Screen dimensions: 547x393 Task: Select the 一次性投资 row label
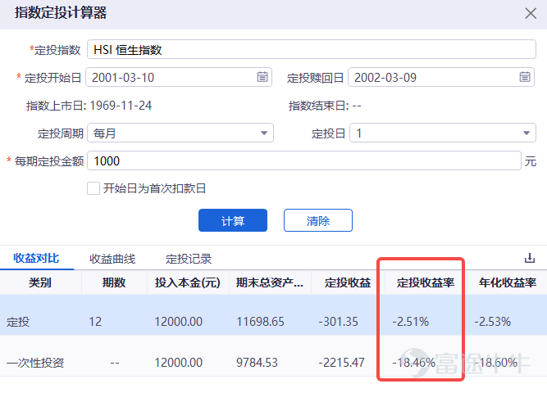[35, 363]
